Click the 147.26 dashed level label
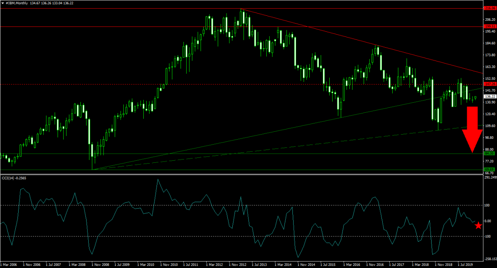The image size is (497, 268). click(x=490, y=84)
